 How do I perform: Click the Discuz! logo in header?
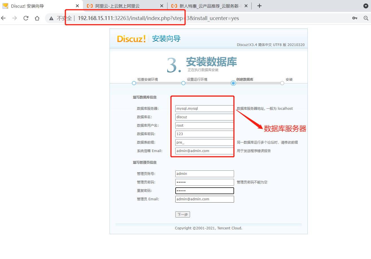click(131, 39)
